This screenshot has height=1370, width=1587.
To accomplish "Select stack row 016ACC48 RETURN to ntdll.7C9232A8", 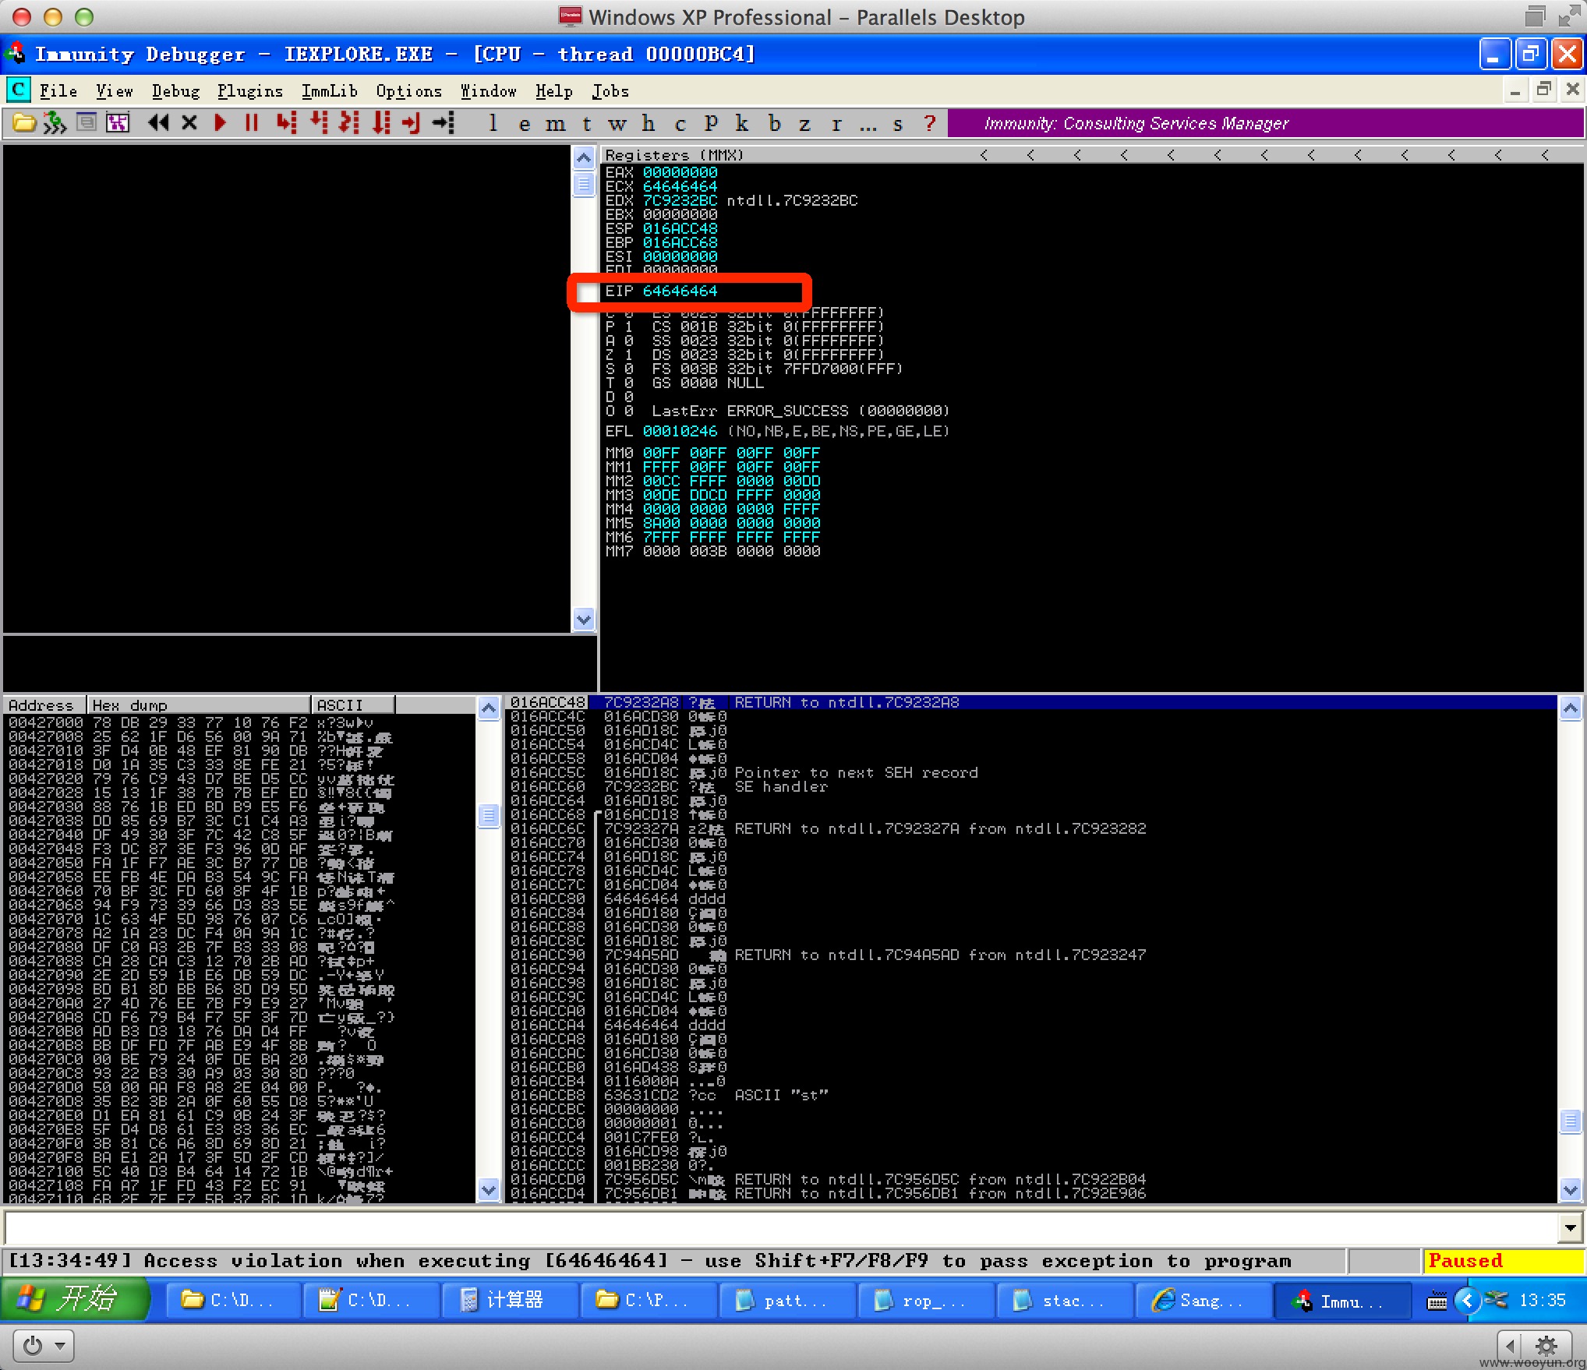I will 1031,702.
